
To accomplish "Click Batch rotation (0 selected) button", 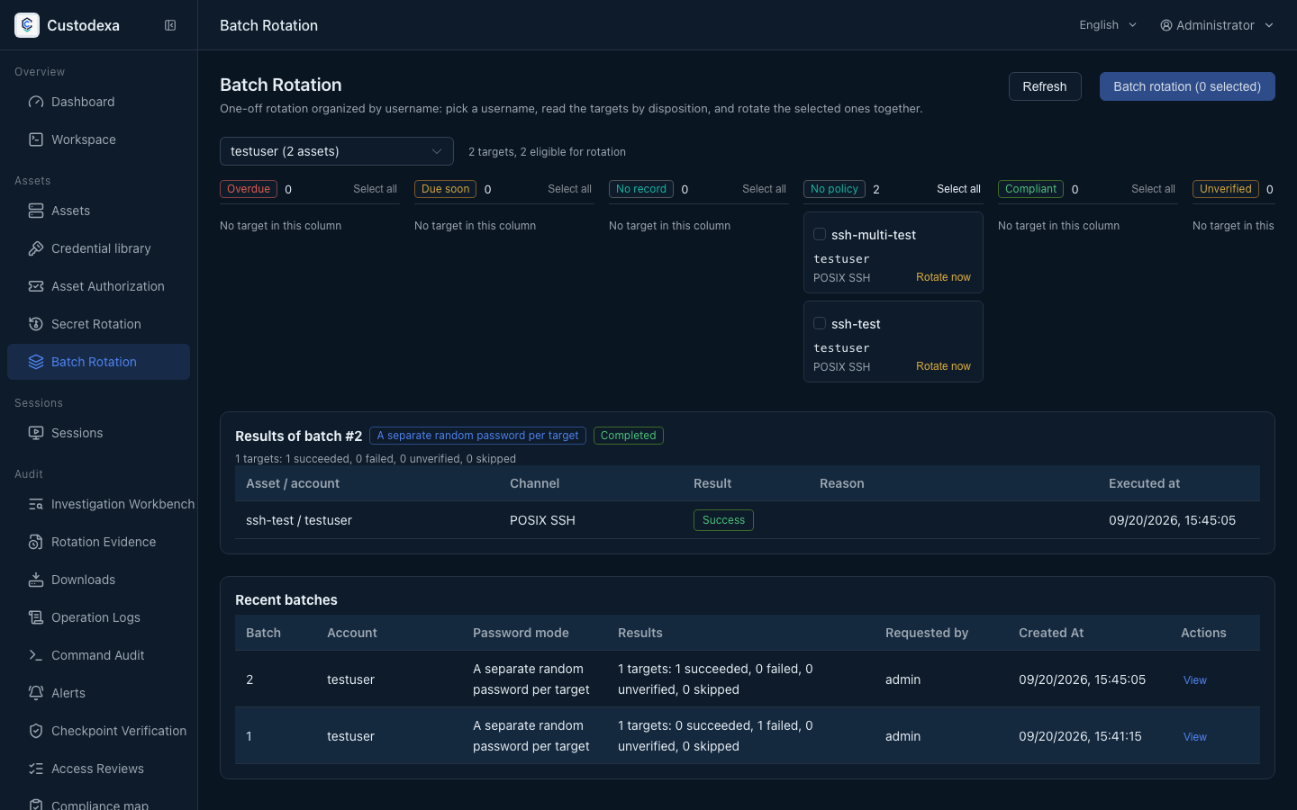I will point(1187,86).
